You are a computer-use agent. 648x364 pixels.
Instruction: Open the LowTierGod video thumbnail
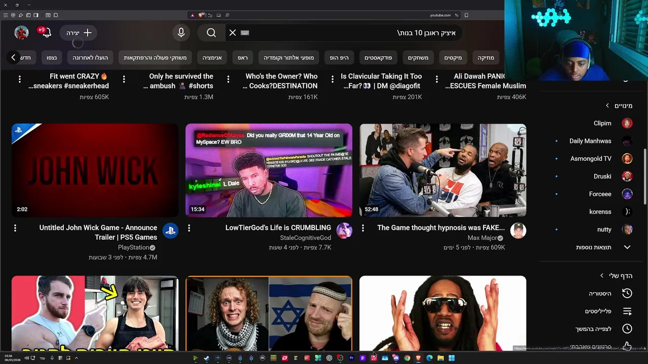tap(269, 170)
